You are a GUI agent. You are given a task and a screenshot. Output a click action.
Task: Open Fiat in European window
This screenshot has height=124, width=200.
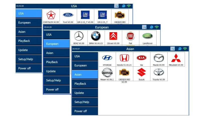pyautogui.click(x=130, y=38)
